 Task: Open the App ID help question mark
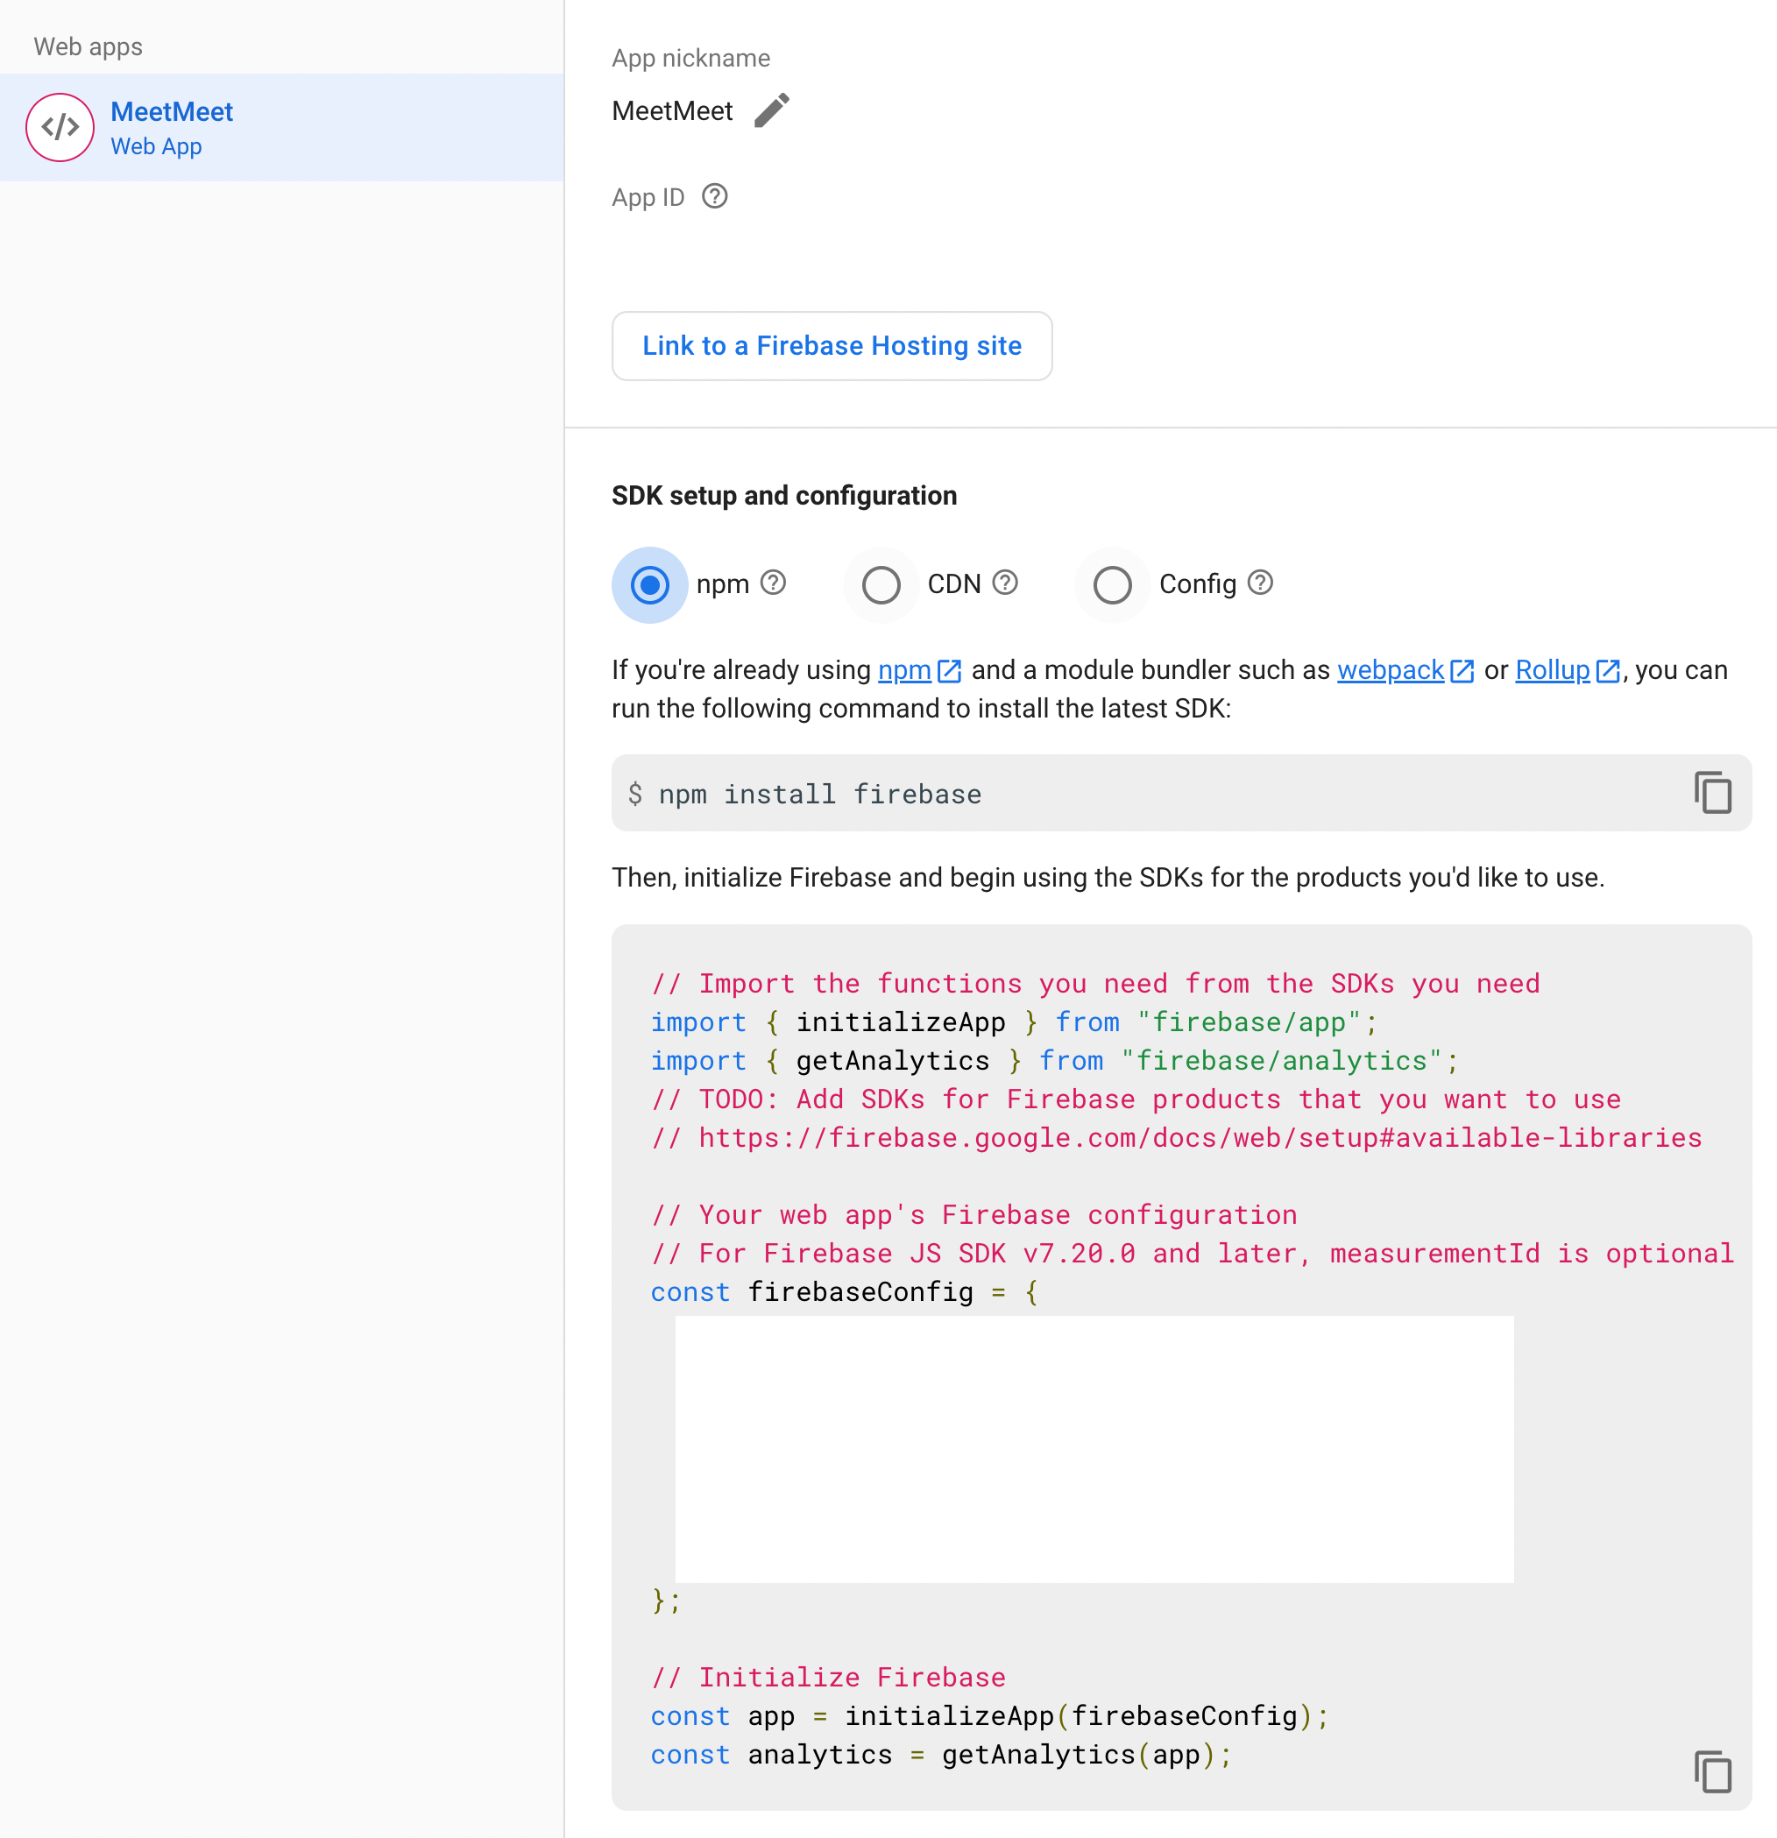coord(714,197)
